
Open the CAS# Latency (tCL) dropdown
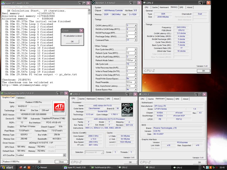[x=136, y=25]
